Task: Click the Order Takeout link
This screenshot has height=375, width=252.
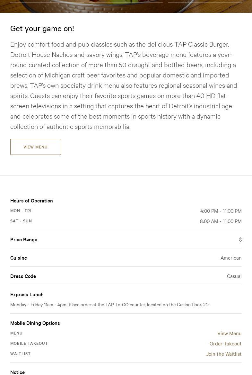Action: (x=225, y=344)
